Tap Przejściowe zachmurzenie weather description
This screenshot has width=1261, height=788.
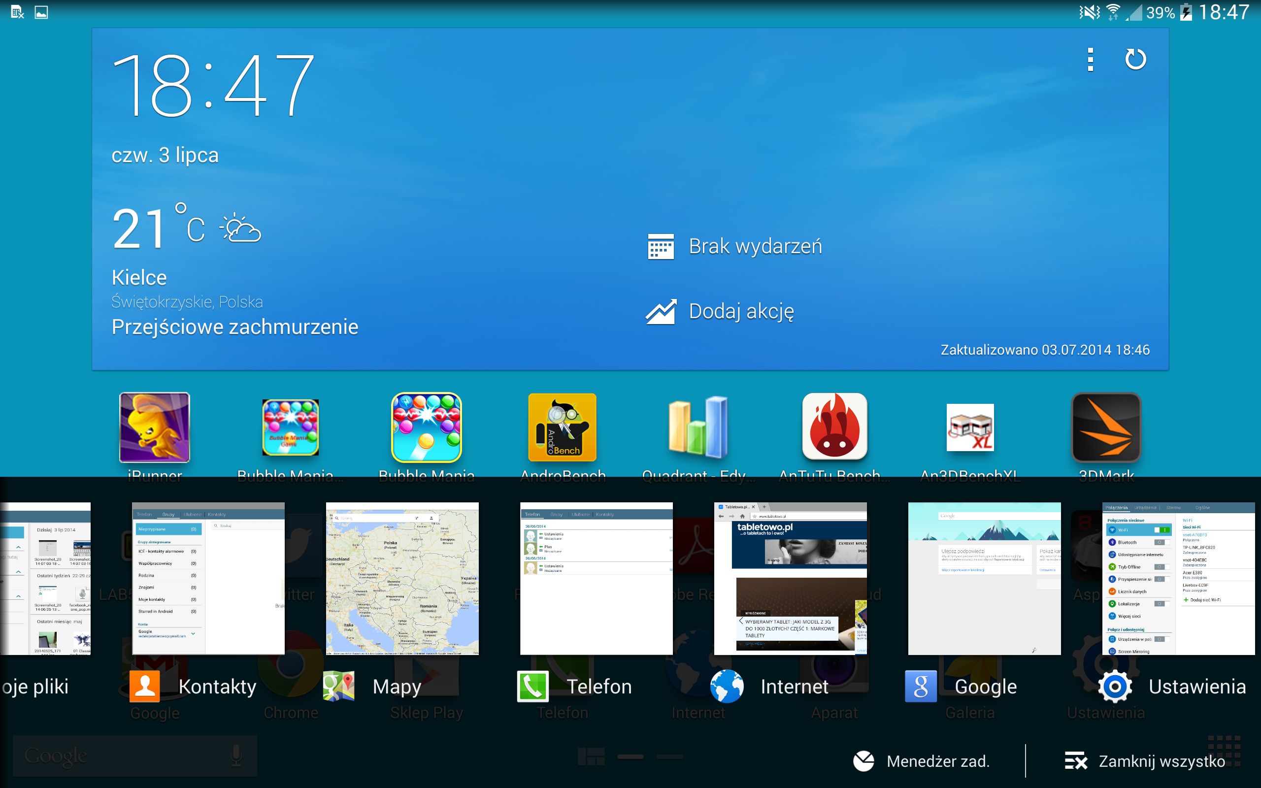pos(235,327)
